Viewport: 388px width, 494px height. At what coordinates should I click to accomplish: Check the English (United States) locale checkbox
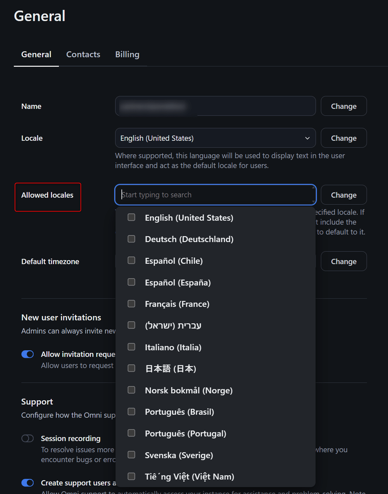pyautogui.click(x=131, y=217)
